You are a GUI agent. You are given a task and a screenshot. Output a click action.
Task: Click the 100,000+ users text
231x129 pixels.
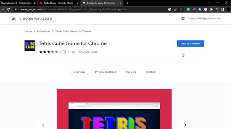(x=88, y=52)
